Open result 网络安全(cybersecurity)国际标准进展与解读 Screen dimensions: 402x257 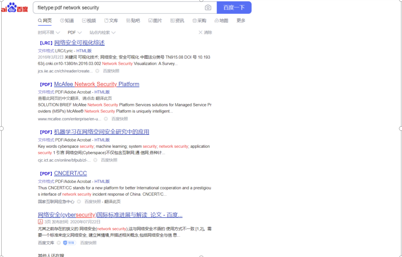[x=110, y=215]
